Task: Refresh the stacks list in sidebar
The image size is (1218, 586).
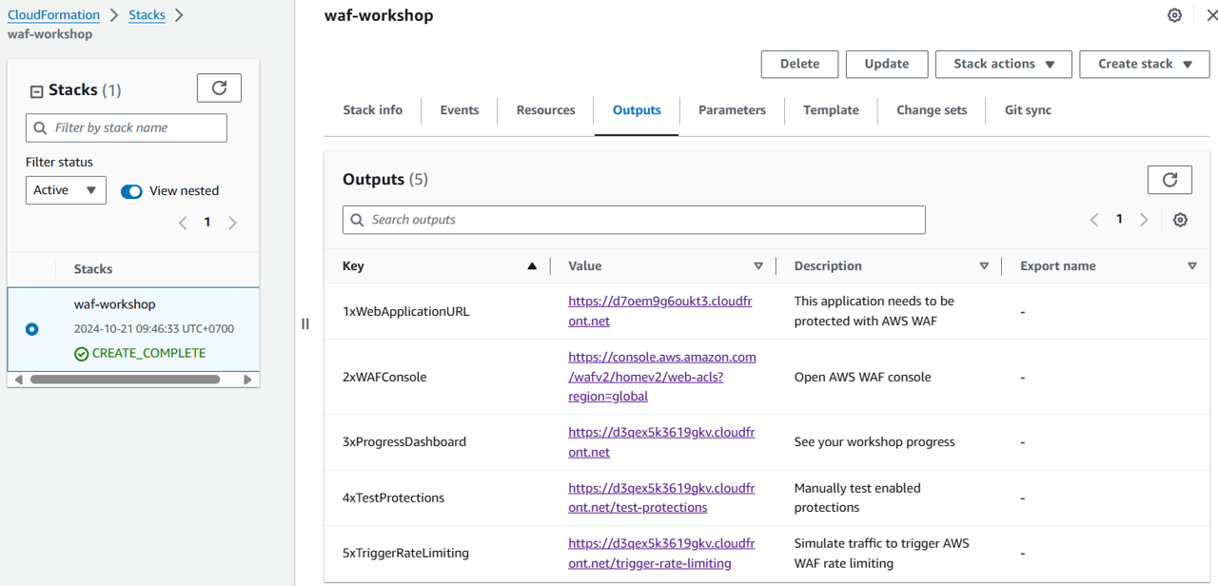Action: click(x=219, y=88)
